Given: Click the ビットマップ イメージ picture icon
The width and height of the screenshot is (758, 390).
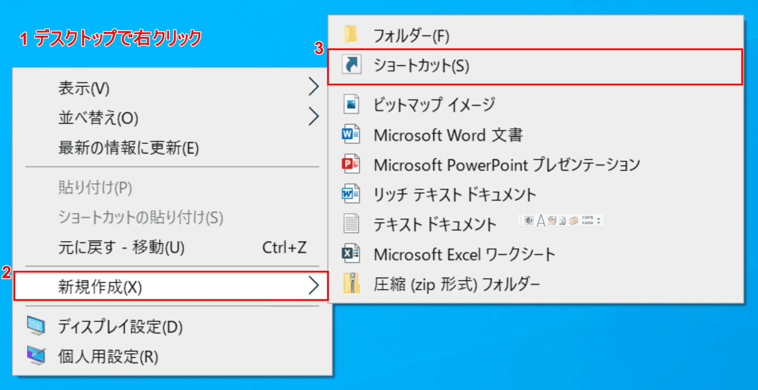Looking at the screenshot, I should coord(351,104).
